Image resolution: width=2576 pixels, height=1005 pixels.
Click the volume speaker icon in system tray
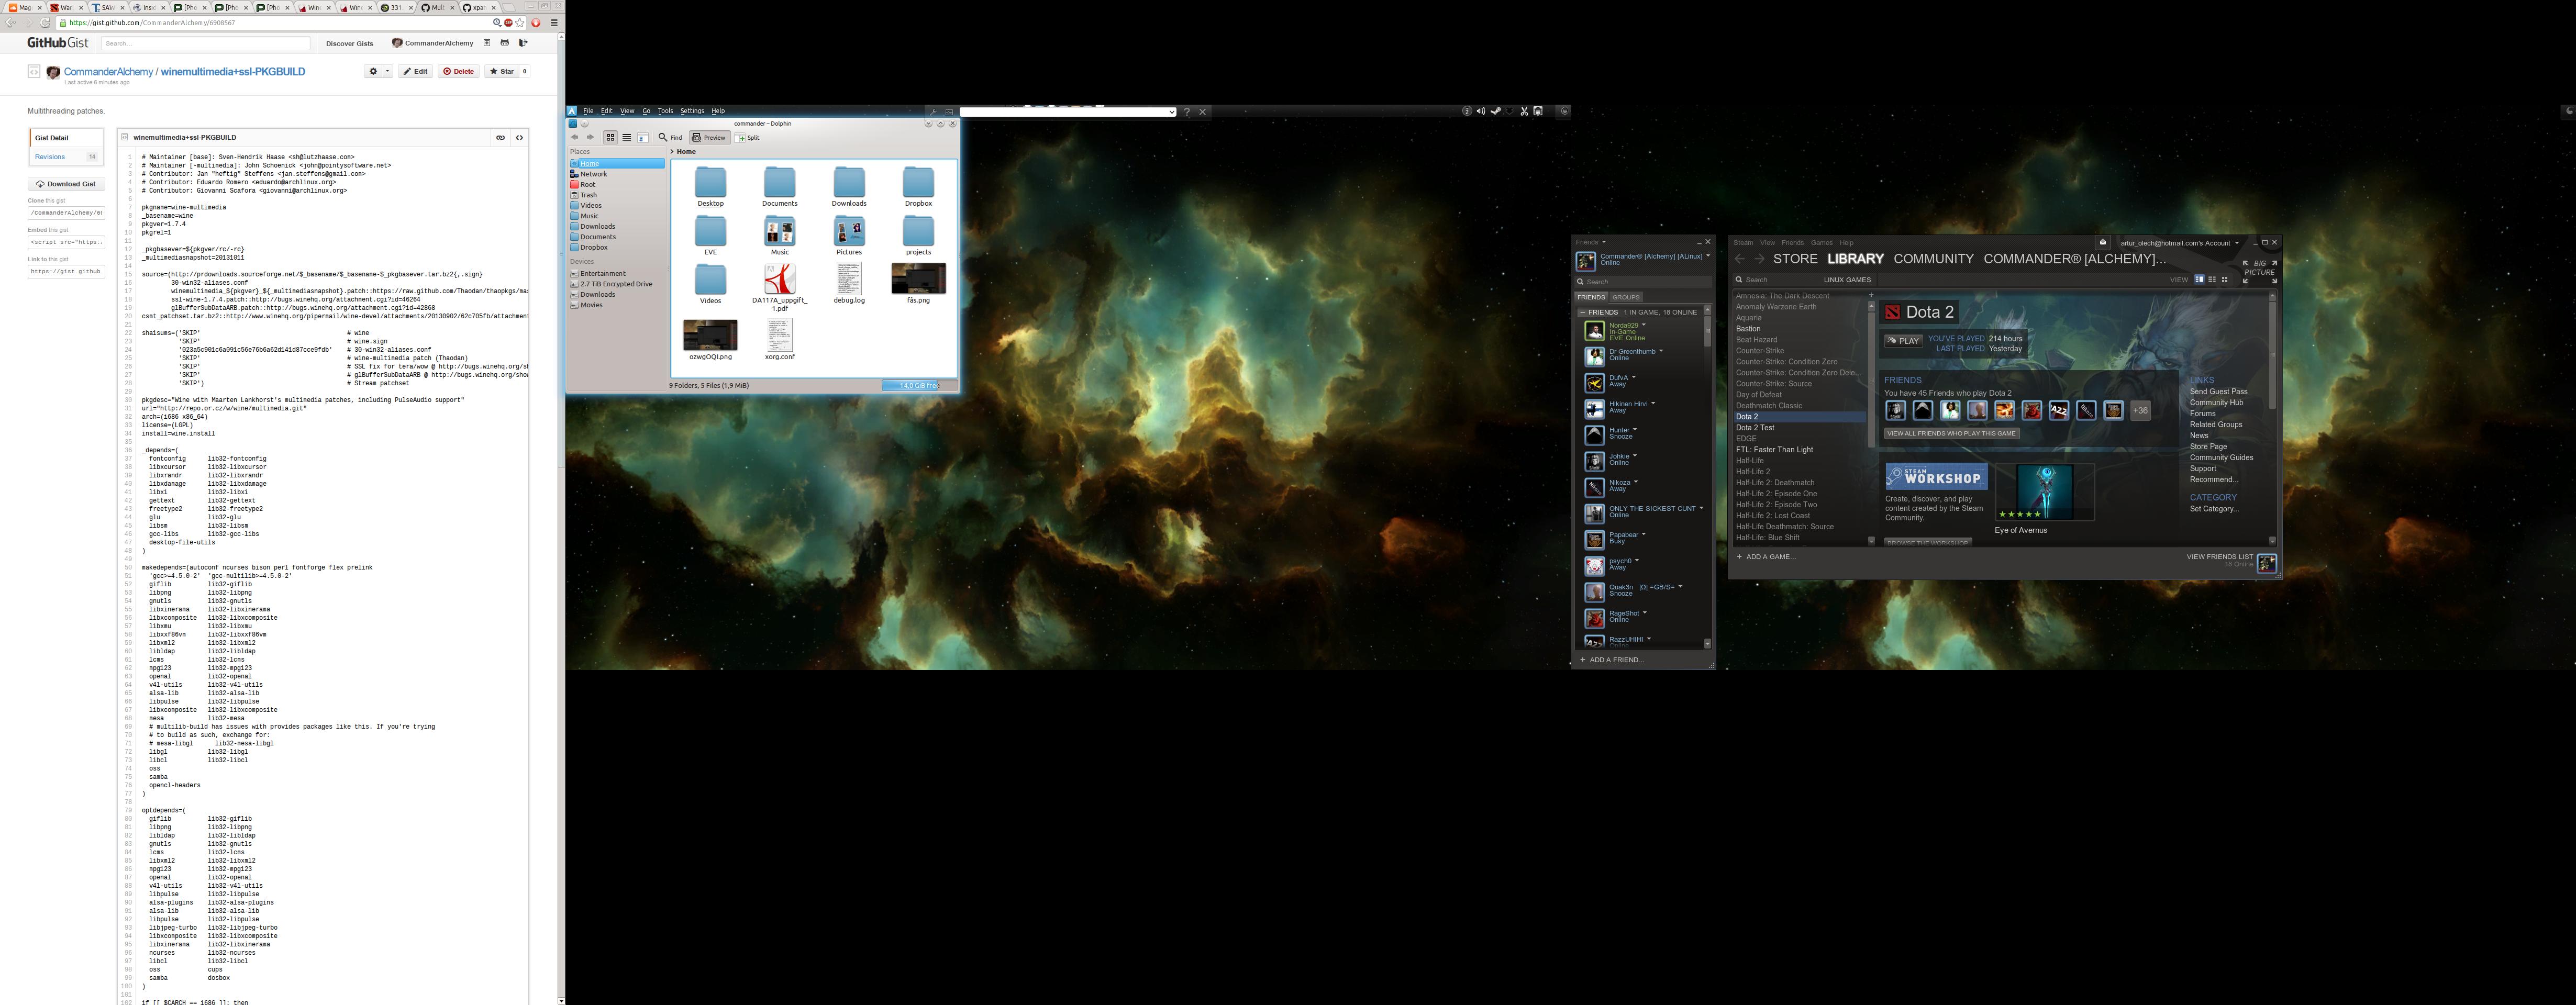pyautogui.click(x=1481, y=111)
